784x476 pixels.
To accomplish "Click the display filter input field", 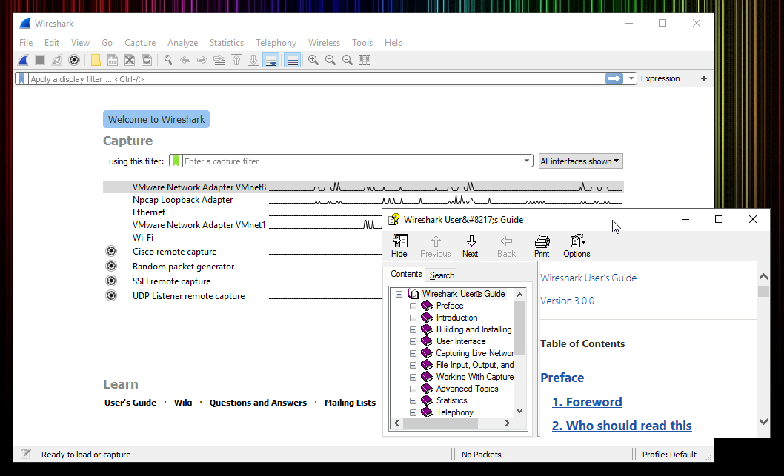I will [x=316, y=79].
